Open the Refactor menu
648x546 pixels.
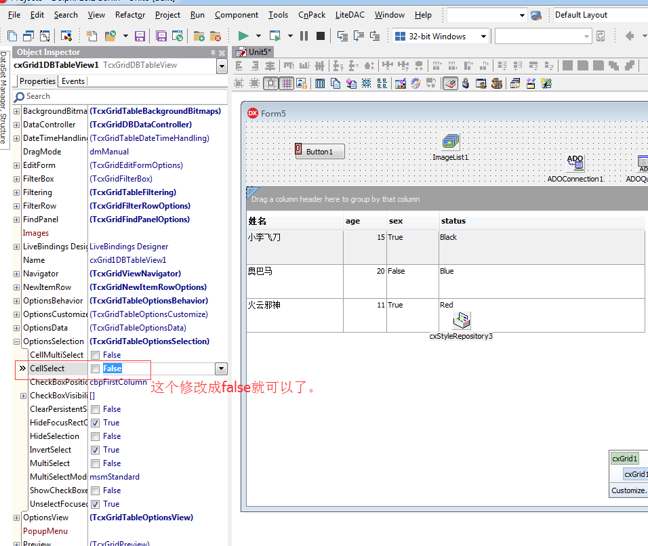point(130,15)
